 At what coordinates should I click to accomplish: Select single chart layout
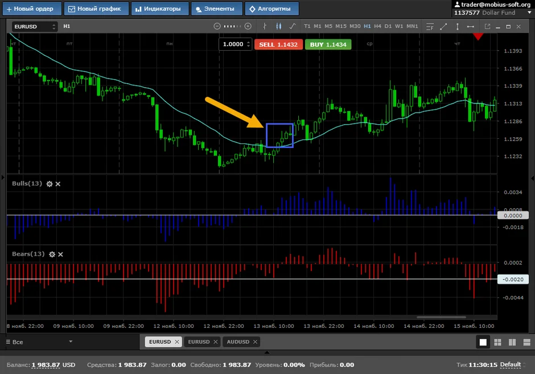[x=483, y=342]
